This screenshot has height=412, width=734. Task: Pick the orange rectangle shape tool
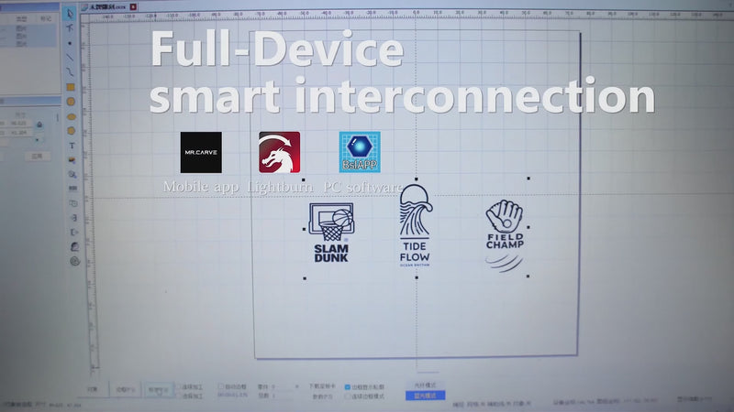tap(72, 87)
